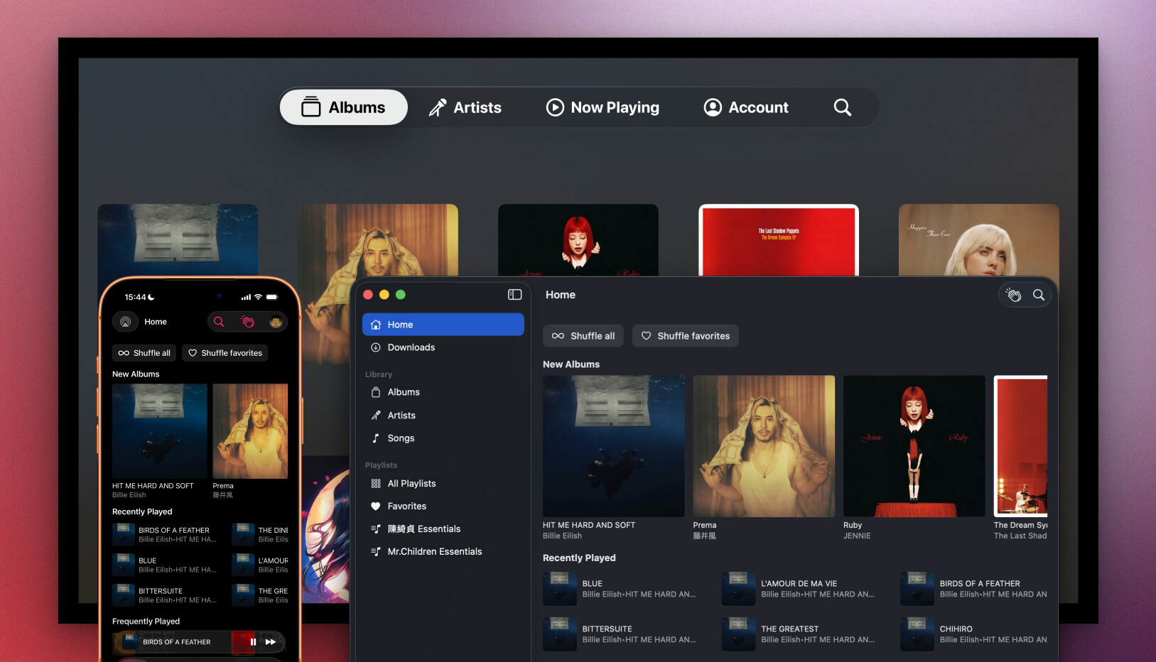Pause playback in the phone mini player

pos(253,642)
